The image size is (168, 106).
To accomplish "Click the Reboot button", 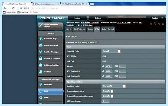I will click(98, 18).
